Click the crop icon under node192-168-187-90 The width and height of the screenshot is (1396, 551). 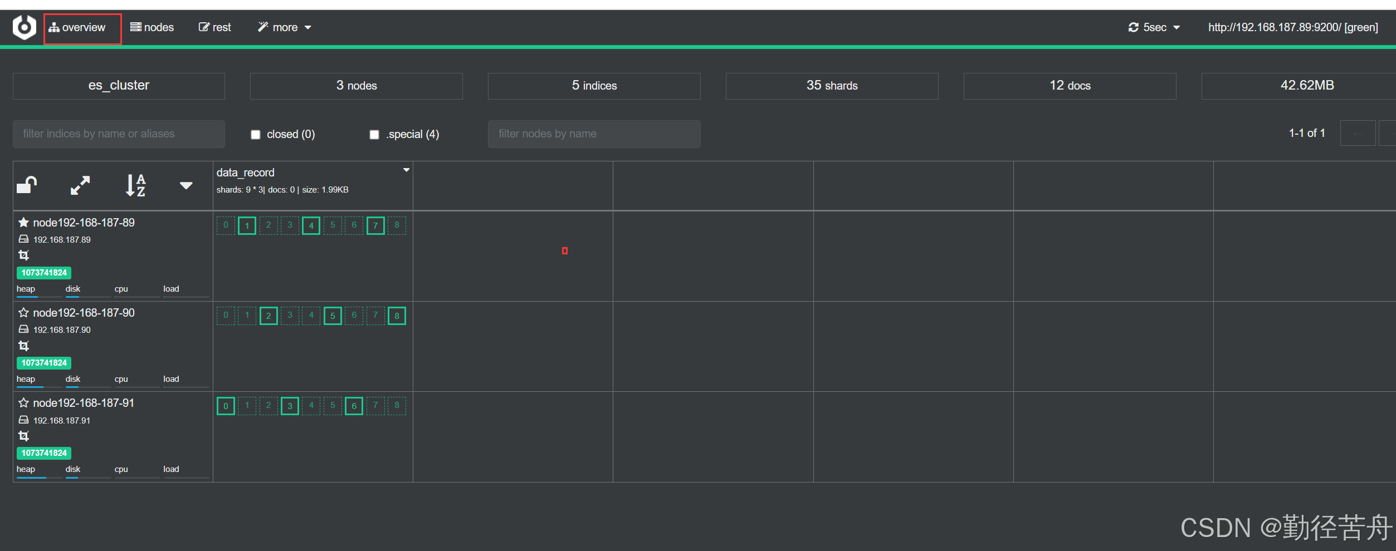pyautogui.click(x=23, y=346)
